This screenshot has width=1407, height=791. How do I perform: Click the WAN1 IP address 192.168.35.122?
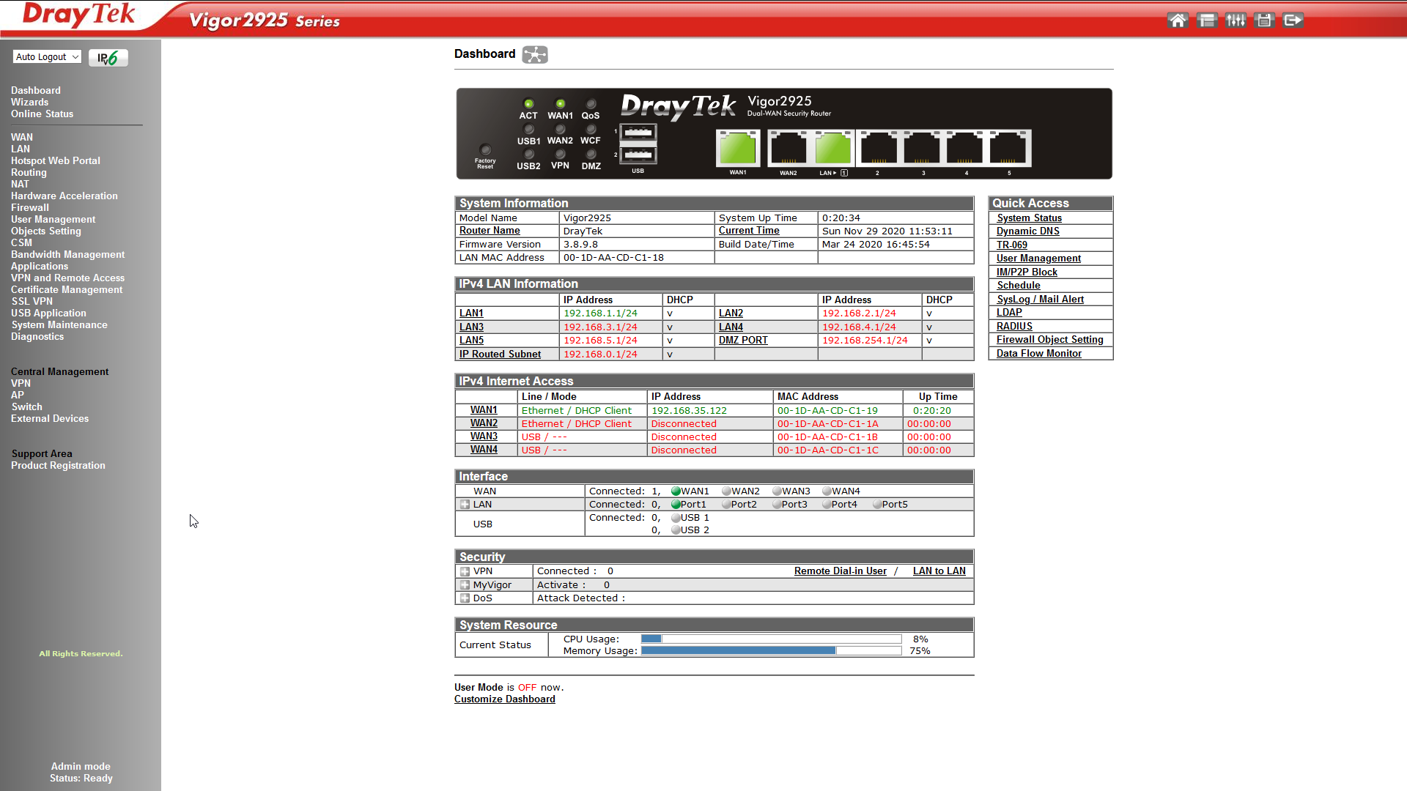click(689, 411)
